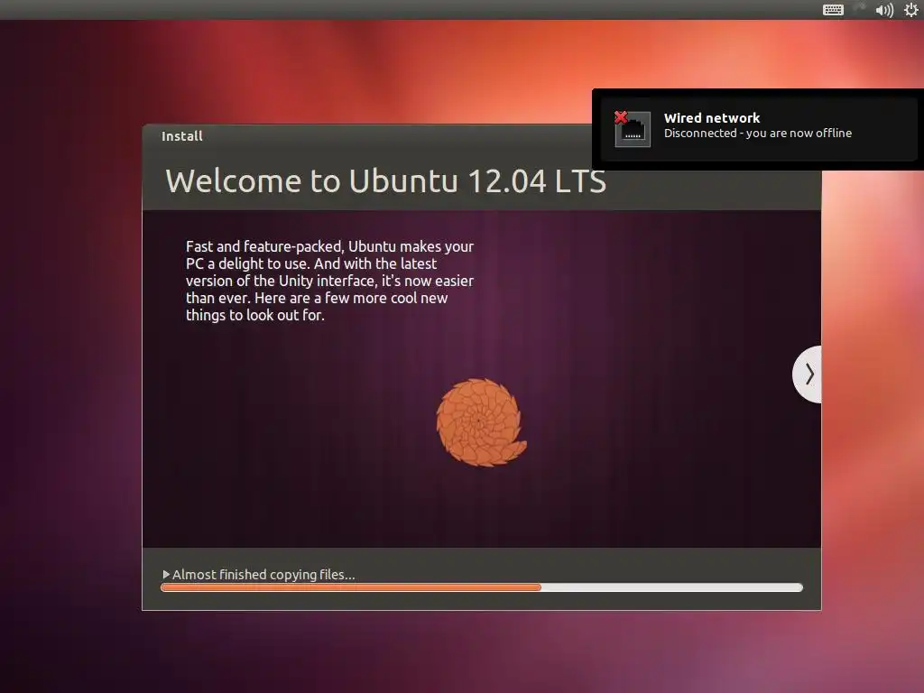Click the 'Wired network' notification title

pos(712,118)
